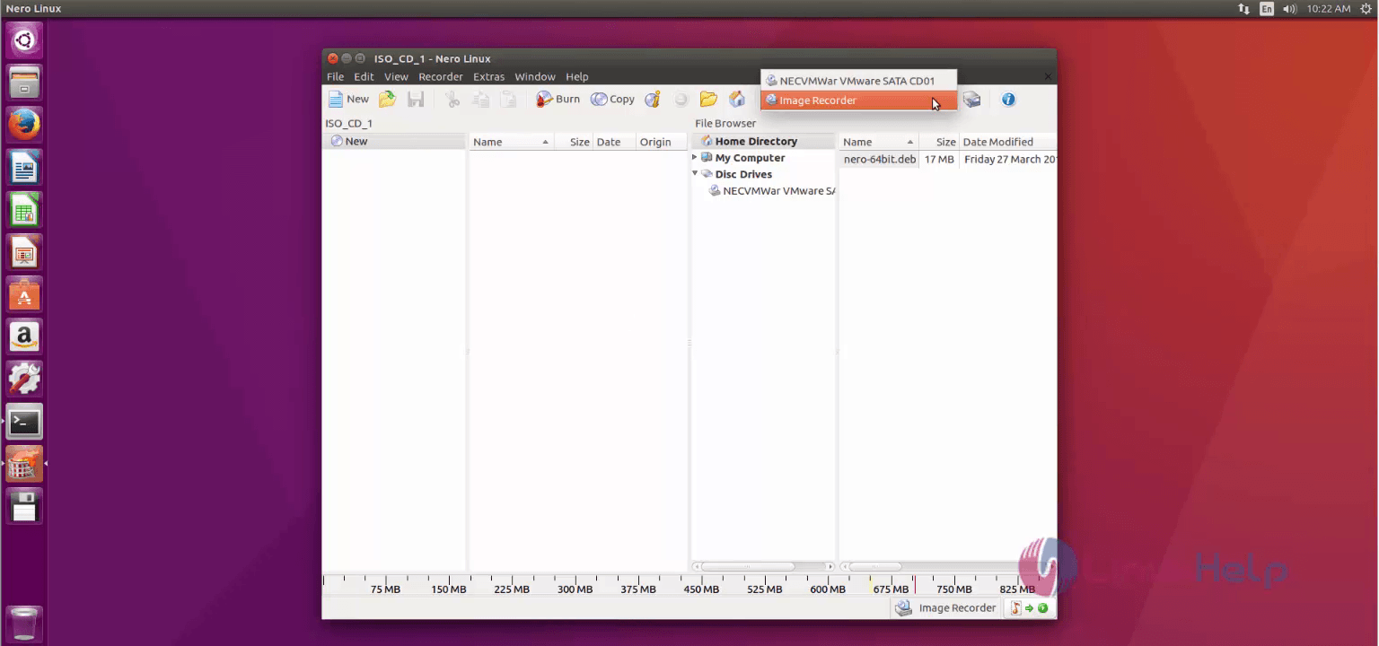1379x646 pixels.
Task: Sort compilation by Date column
Action: tap(614, 142)
